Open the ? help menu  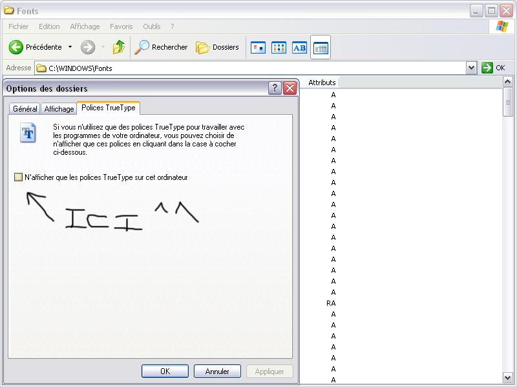173,26
